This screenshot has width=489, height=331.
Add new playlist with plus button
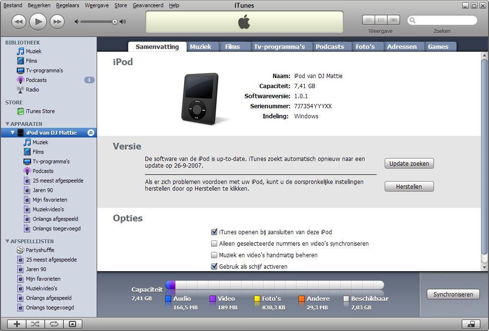coord(17,324)
